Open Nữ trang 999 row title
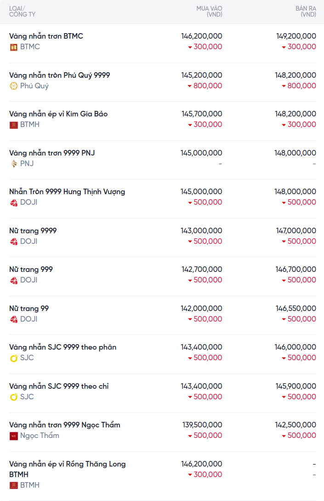The image size is (324, 501). coord(31,269)
